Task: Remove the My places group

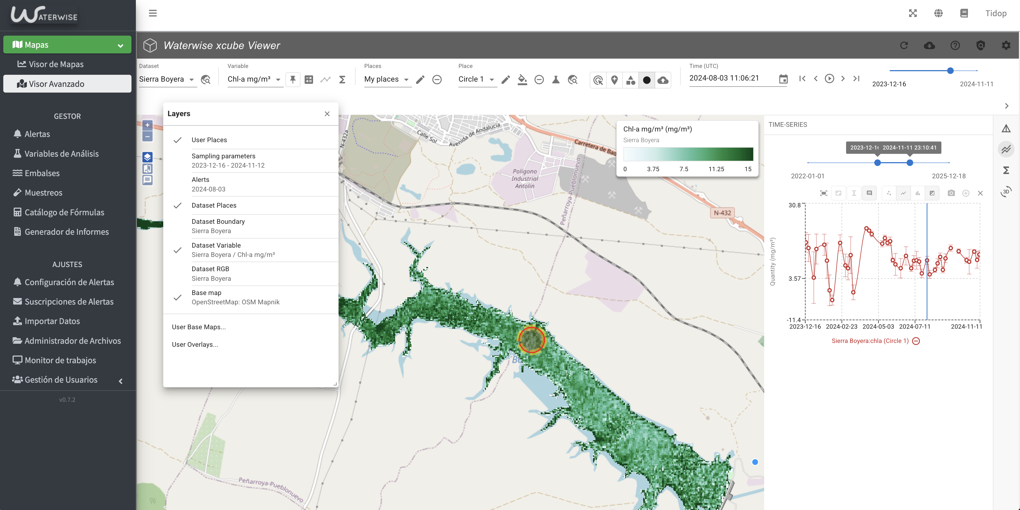Action: tap(437, 80)
